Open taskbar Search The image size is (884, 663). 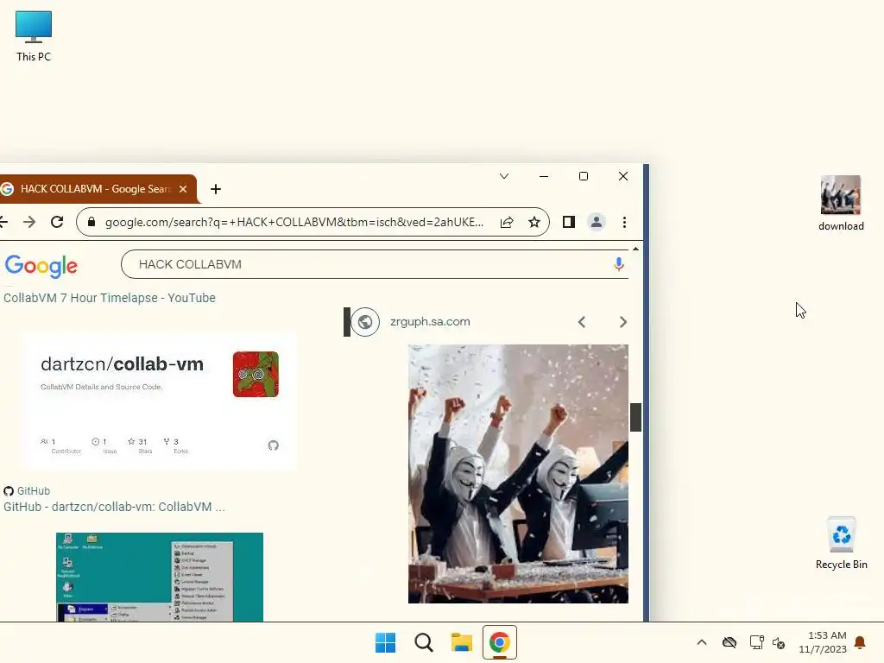(423, 642)
